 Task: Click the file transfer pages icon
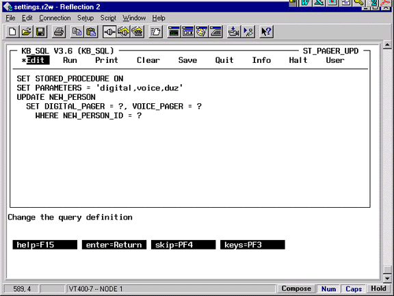pos(155,32)
